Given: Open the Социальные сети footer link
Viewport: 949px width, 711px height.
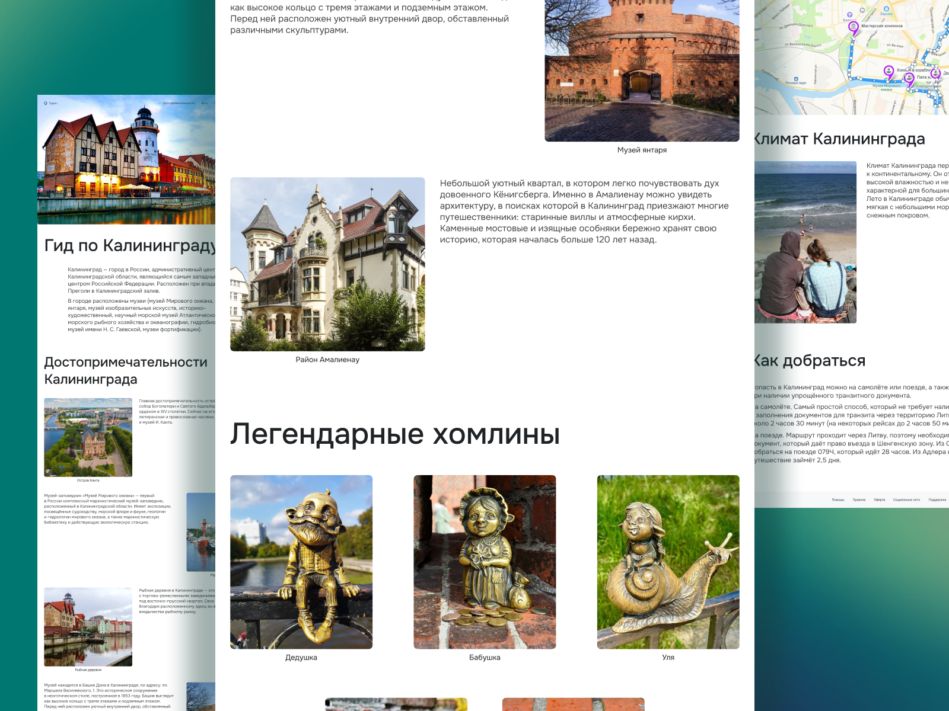Looking at the screenshot, I should (906, 499).
